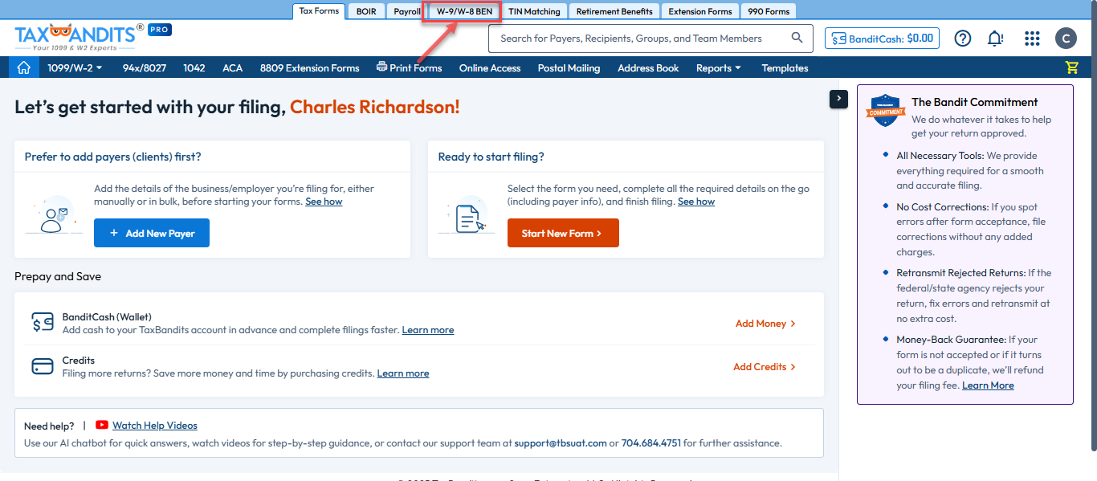Viewport: 1097px width, 481px height.
Task: Open Learn more link for BanditCash
Action: (x=428, y=330)
